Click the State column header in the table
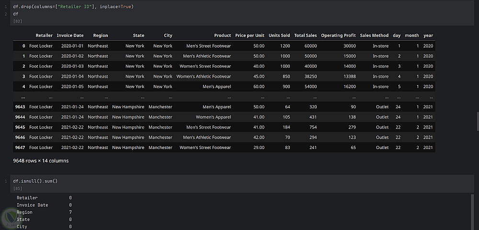479x230 pixels. pyautogui.click(x=138, y=35)
